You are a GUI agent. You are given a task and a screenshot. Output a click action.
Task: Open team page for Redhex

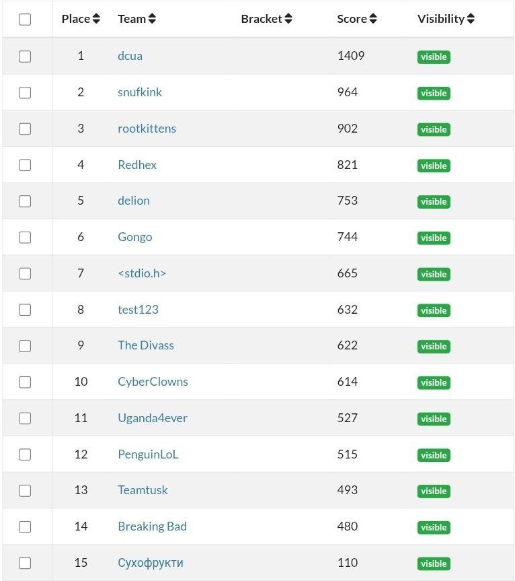137,165
